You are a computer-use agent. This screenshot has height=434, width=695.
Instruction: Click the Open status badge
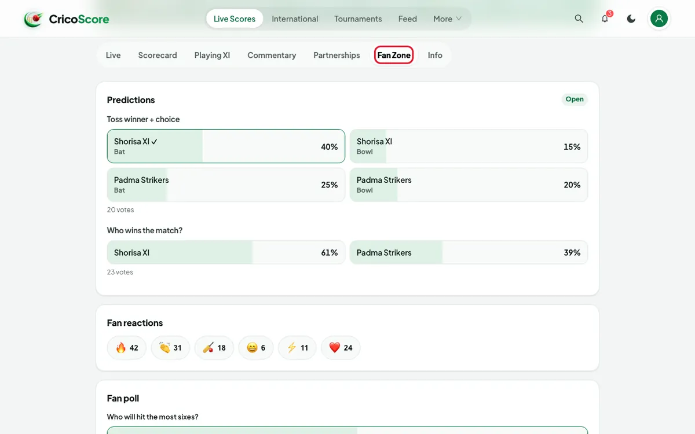click(575, 100)
